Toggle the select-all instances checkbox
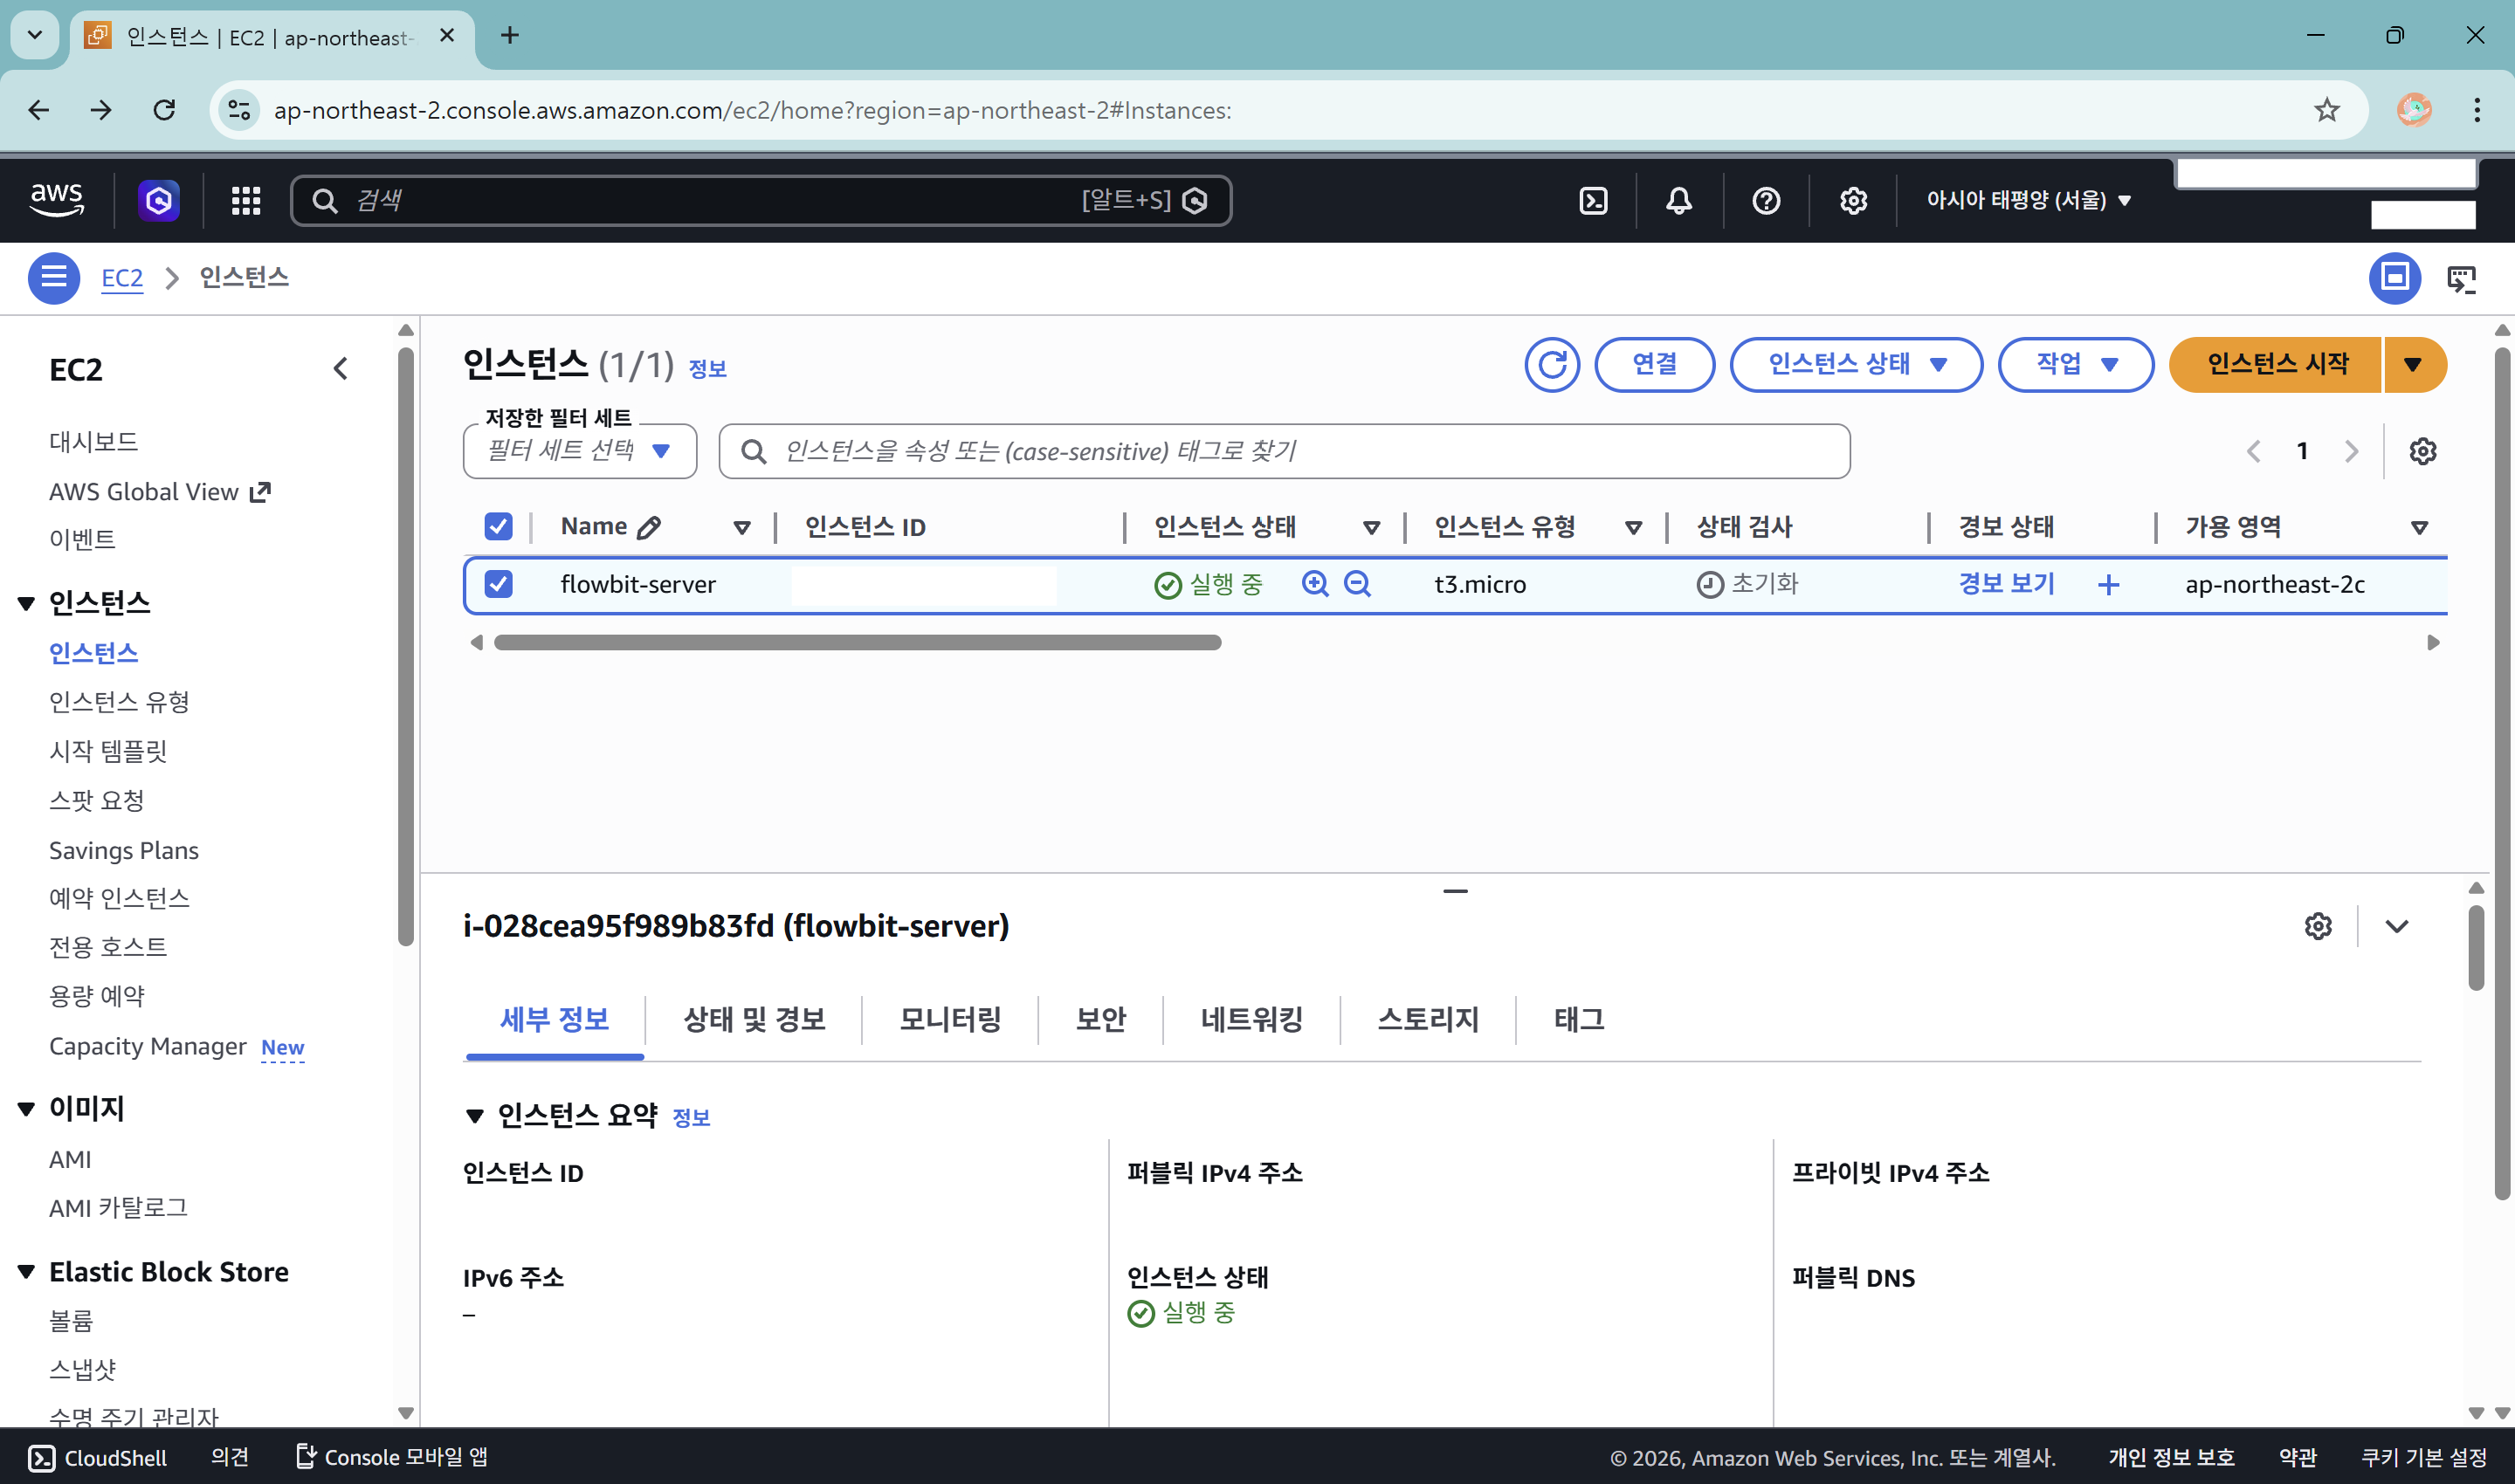 [499, 527]
